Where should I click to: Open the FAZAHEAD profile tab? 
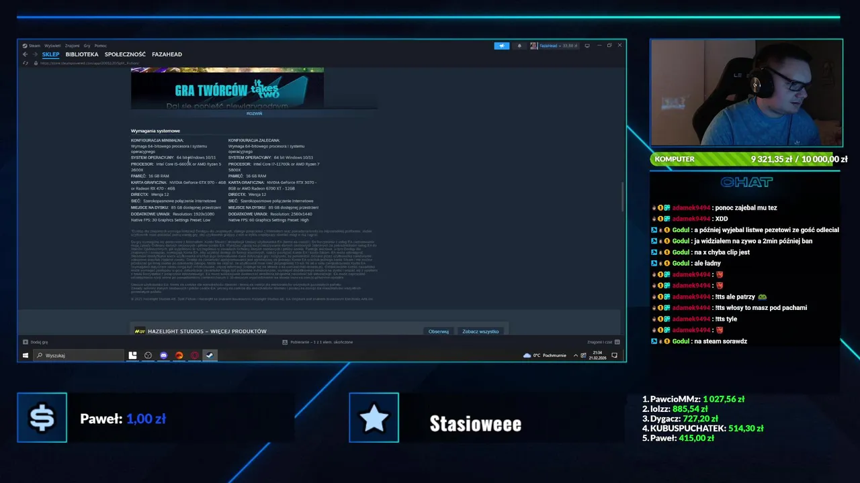click(x=167, y=54)
